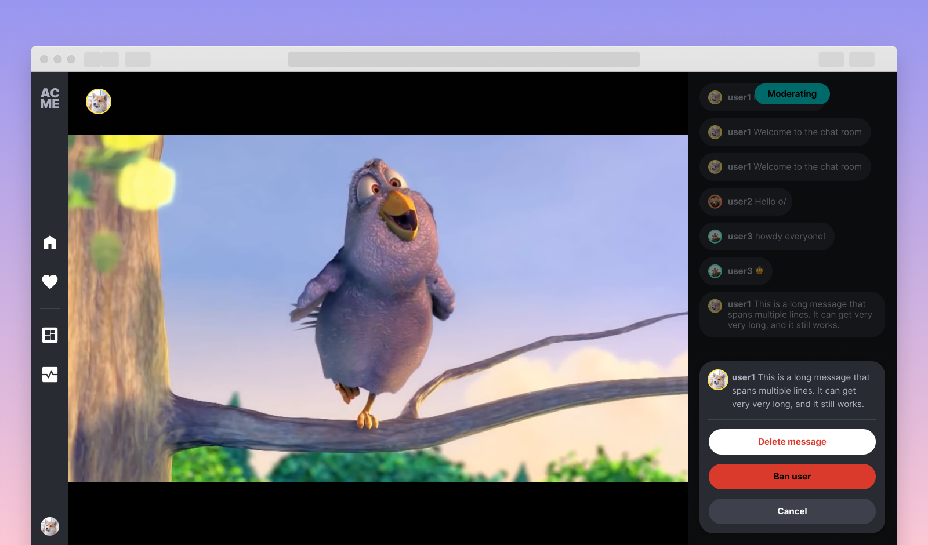Open favorites with the heart icon

click(x=50, y=282)
